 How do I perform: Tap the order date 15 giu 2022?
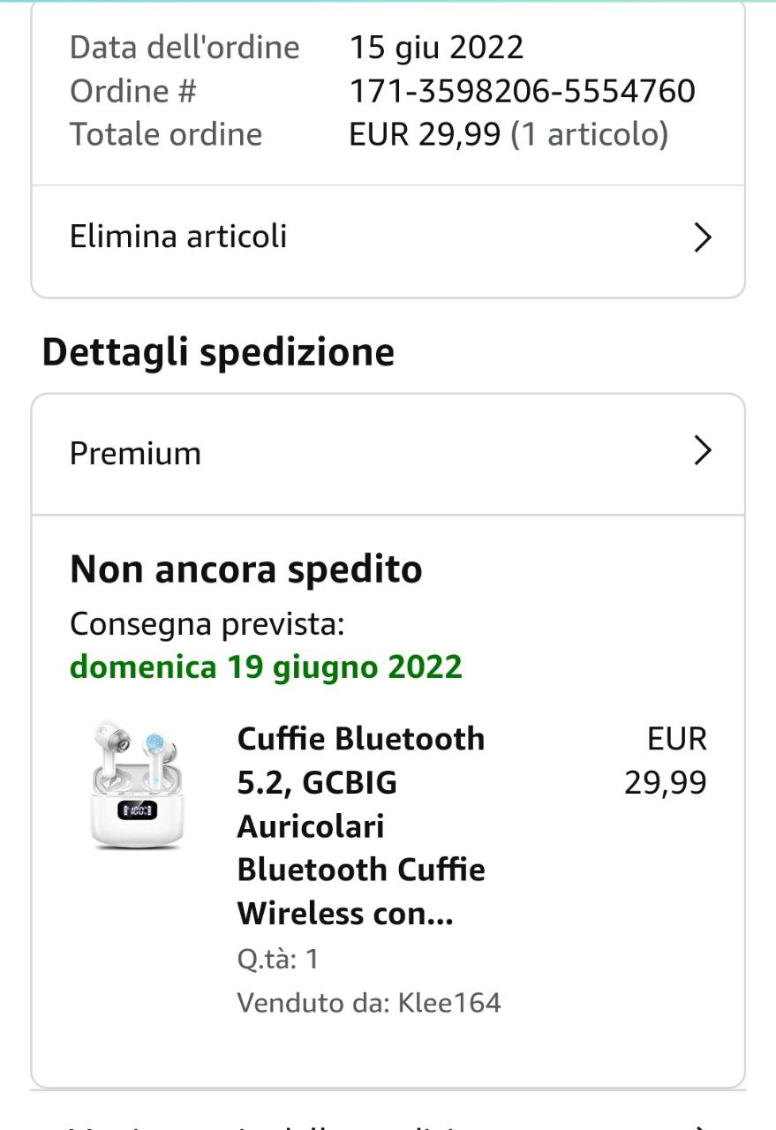437,47
